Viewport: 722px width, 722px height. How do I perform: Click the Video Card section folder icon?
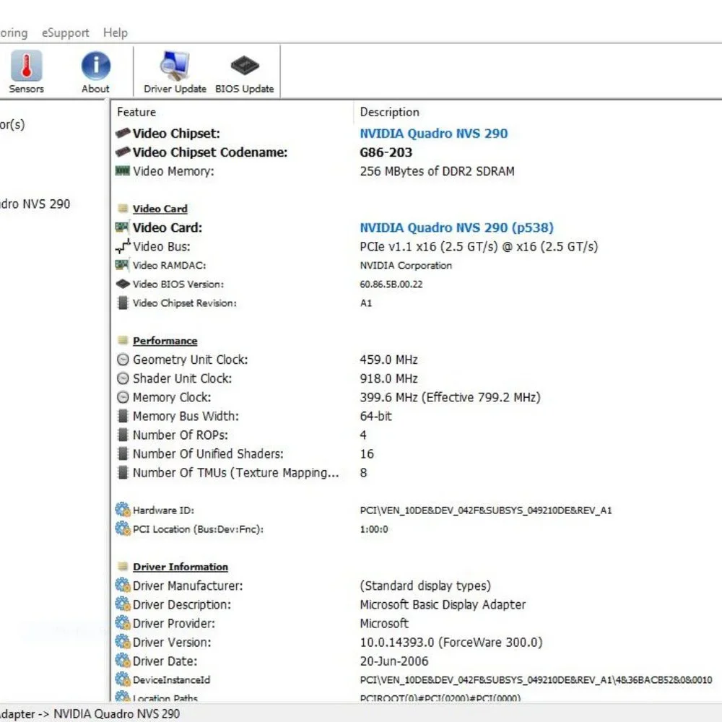(123, 209)
